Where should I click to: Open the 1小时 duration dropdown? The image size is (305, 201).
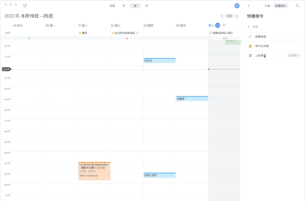point(293,55)
